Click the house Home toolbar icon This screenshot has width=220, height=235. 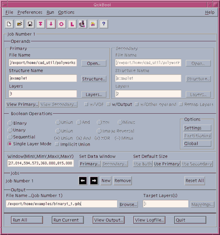tap(93, 24)
